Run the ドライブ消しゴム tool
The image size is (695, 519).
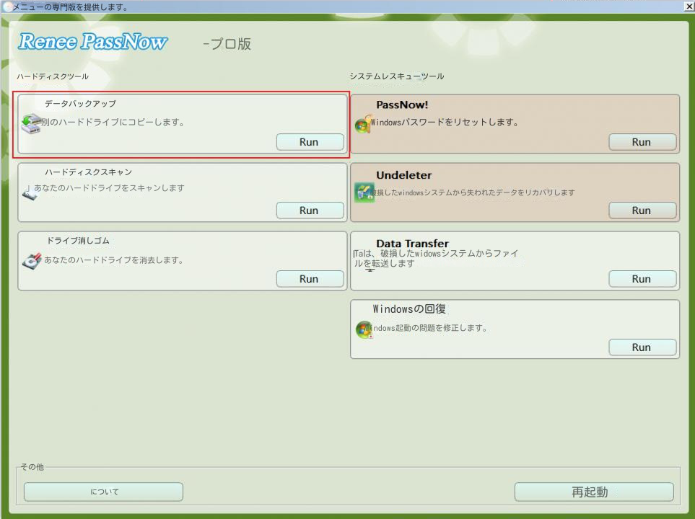coord(309,278)
